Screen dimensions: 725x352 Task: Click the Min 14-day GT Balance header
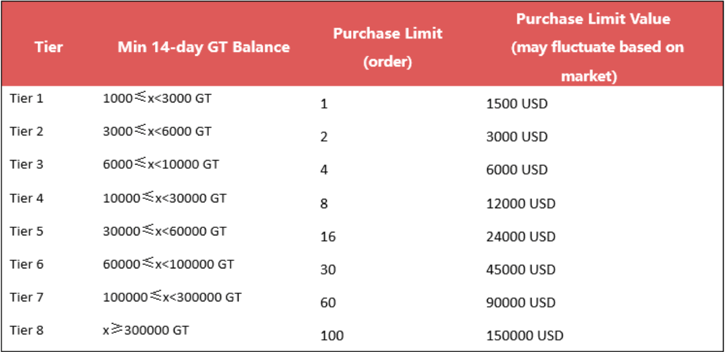coord(203,47)
